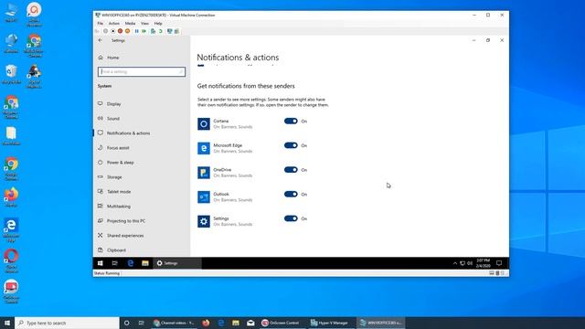Click the orange Save VM icon
585x329 pixels.
tap(128, 31)
